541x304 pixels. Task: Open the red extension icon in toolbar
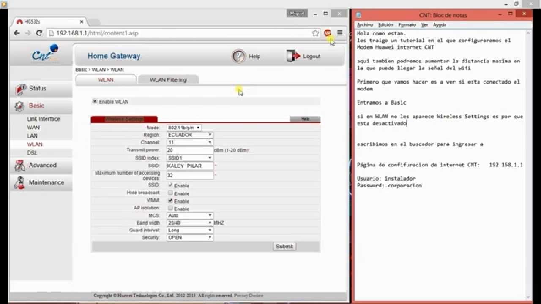(328, 33)
